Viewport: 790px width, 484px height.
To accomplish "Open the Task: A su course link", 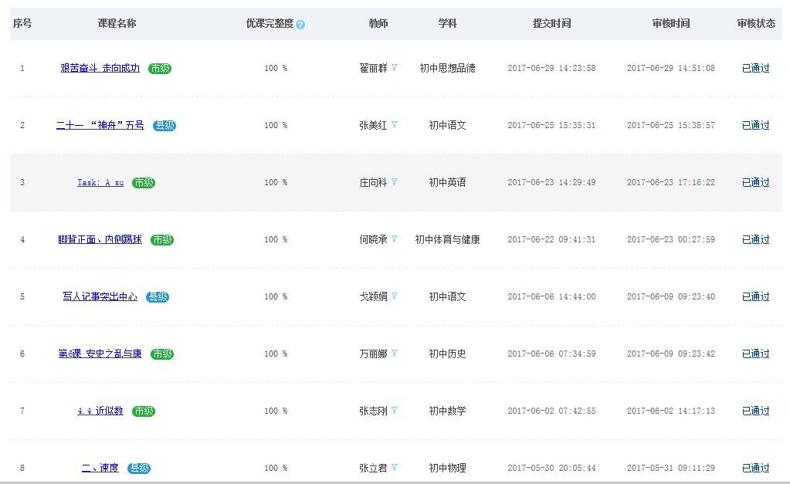I will coord(100,183).
